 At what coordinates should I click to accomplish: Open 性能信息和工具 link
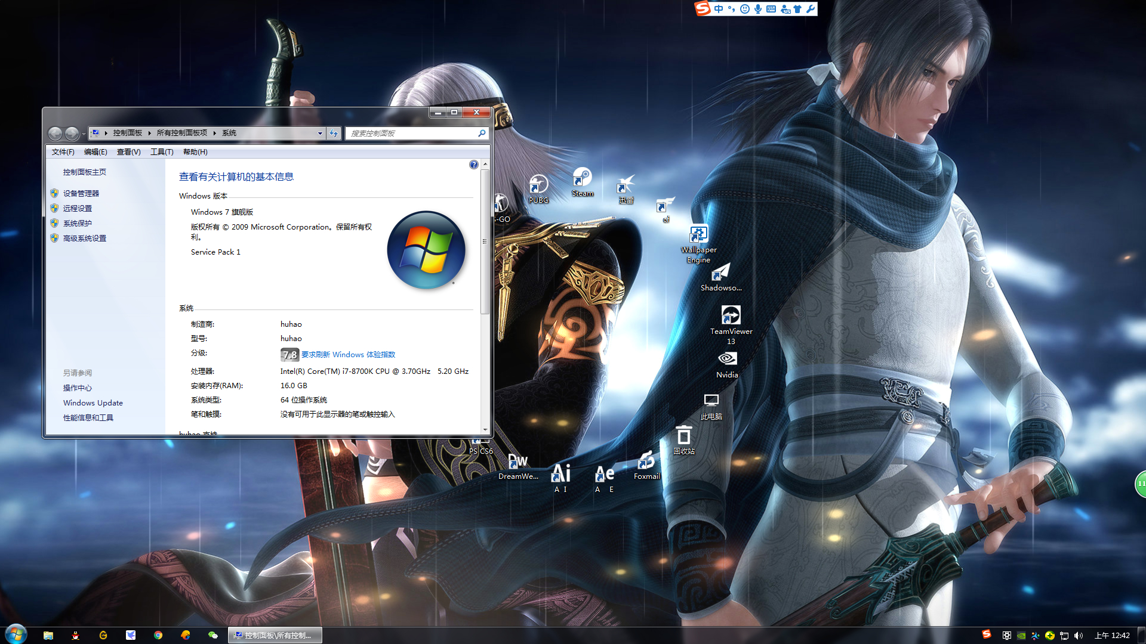pyautogui.click(x=88, y=418)
